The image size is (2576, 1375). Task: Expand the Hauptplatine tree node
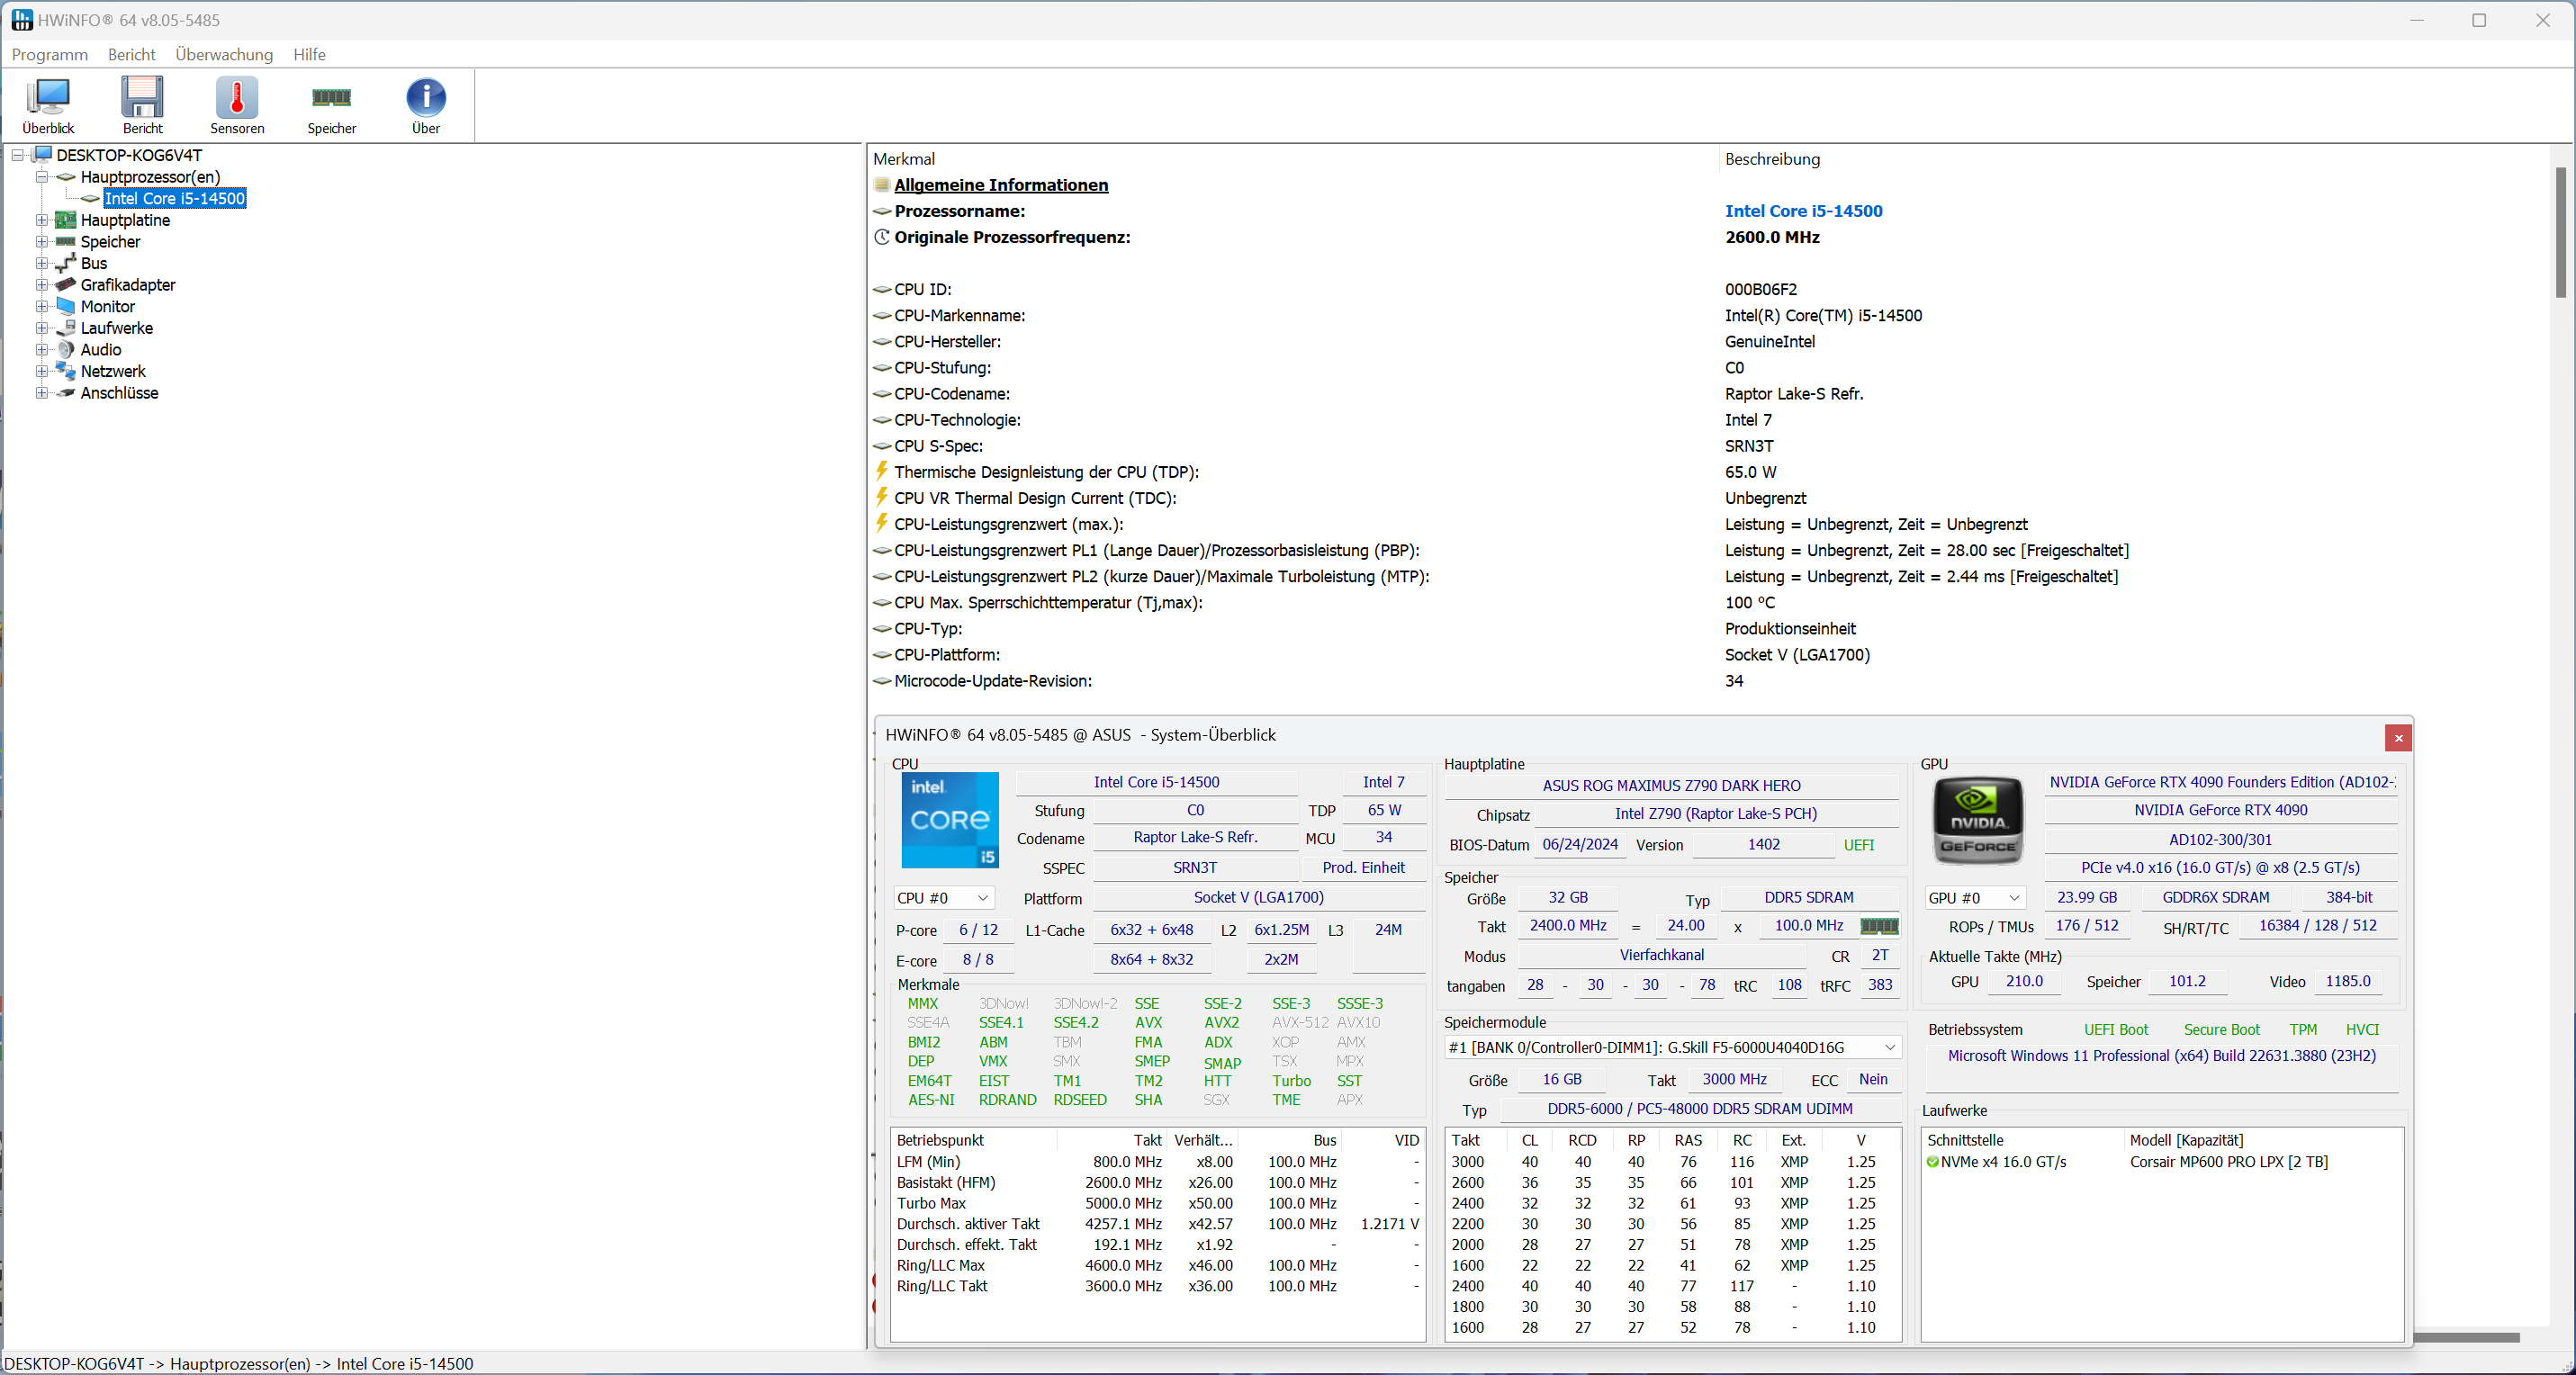point(42,220)
